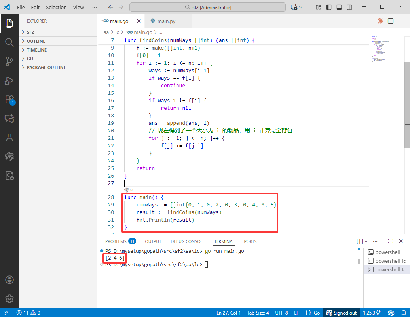The width and height of the screenshot is (410, 317).
Task: Open Run and Debug view
Action: pyautogui.click(x=9, y=81)
